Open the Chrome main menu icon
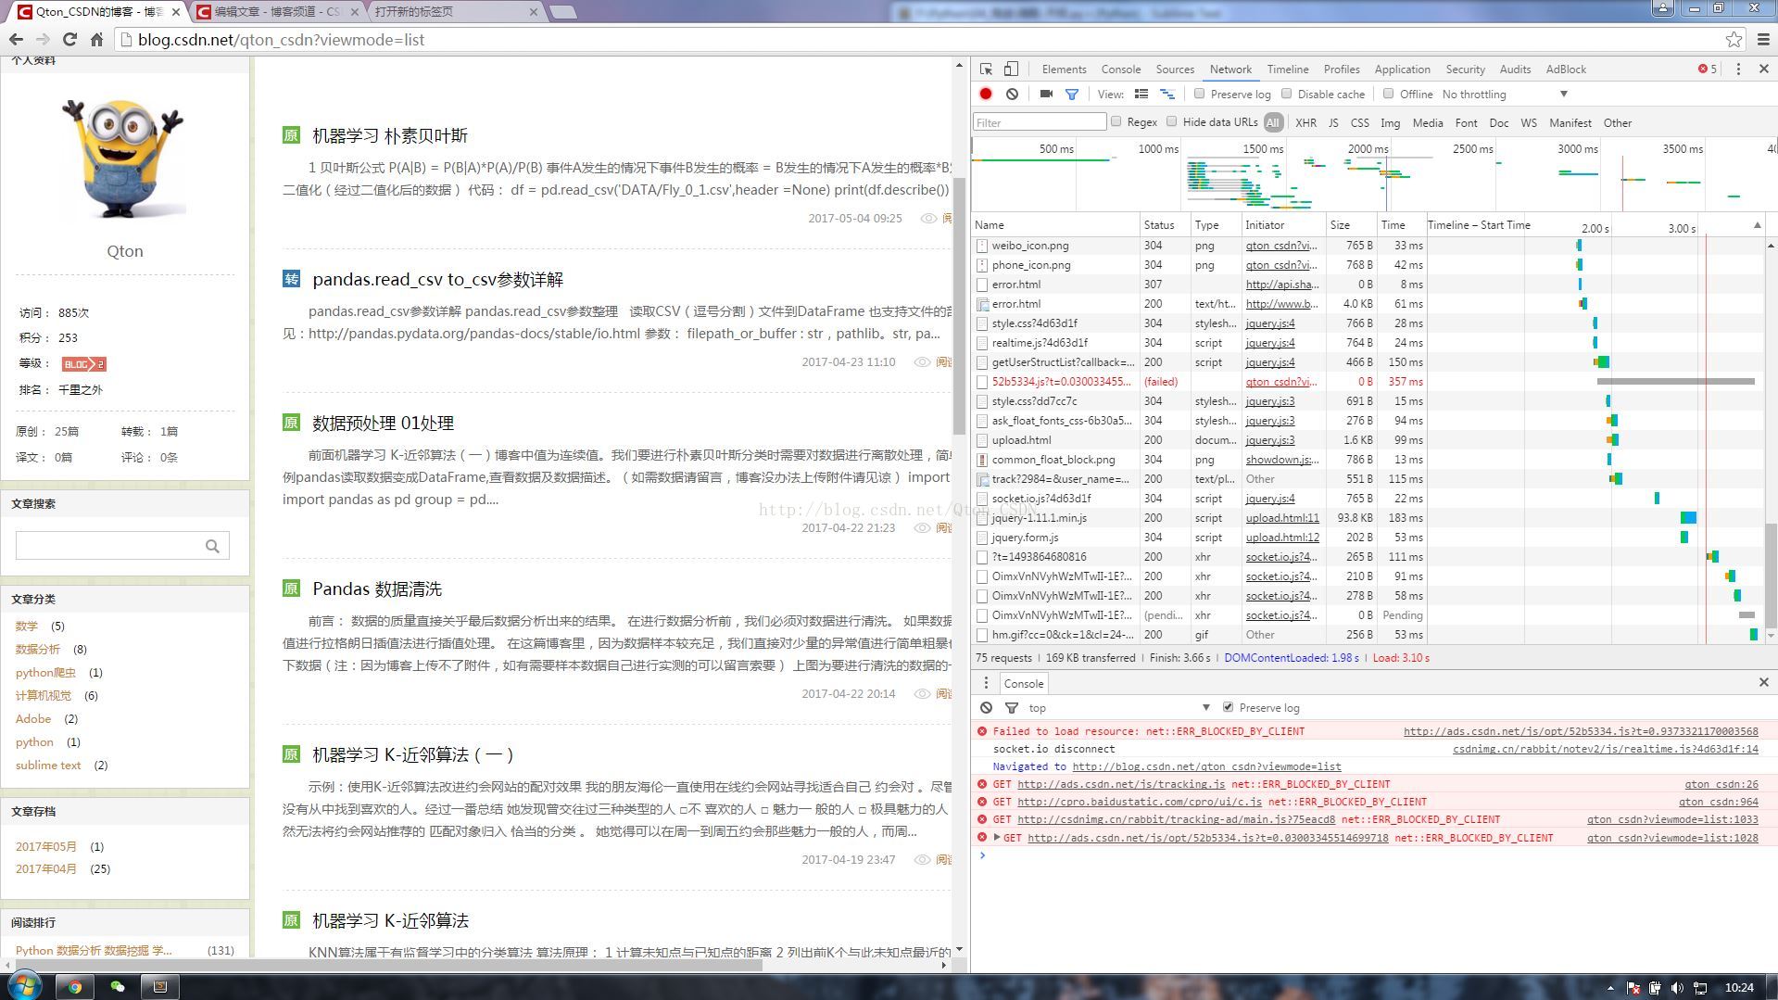This screenshot has height=1000, width=1778. pyautogui.click(x=1763, y=39)
